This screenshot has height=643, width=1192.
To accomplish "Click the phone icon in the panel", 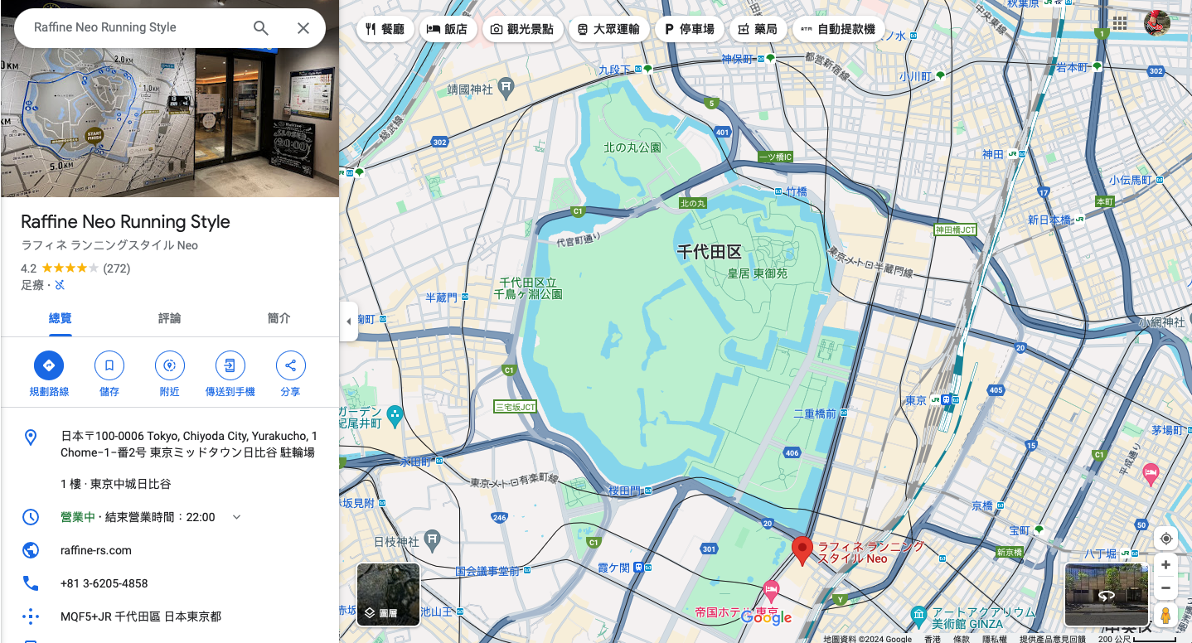I will pos(31,583).
